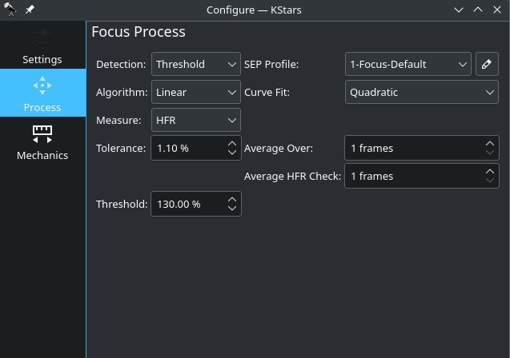Decrease the Threshold percentage
Image resolution: width=510 pixels, height=358 pixels.
coord(232,208)
